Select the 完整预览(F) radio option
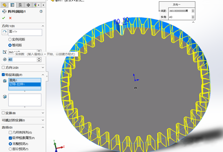223x152 pixels. click(10, 144)
